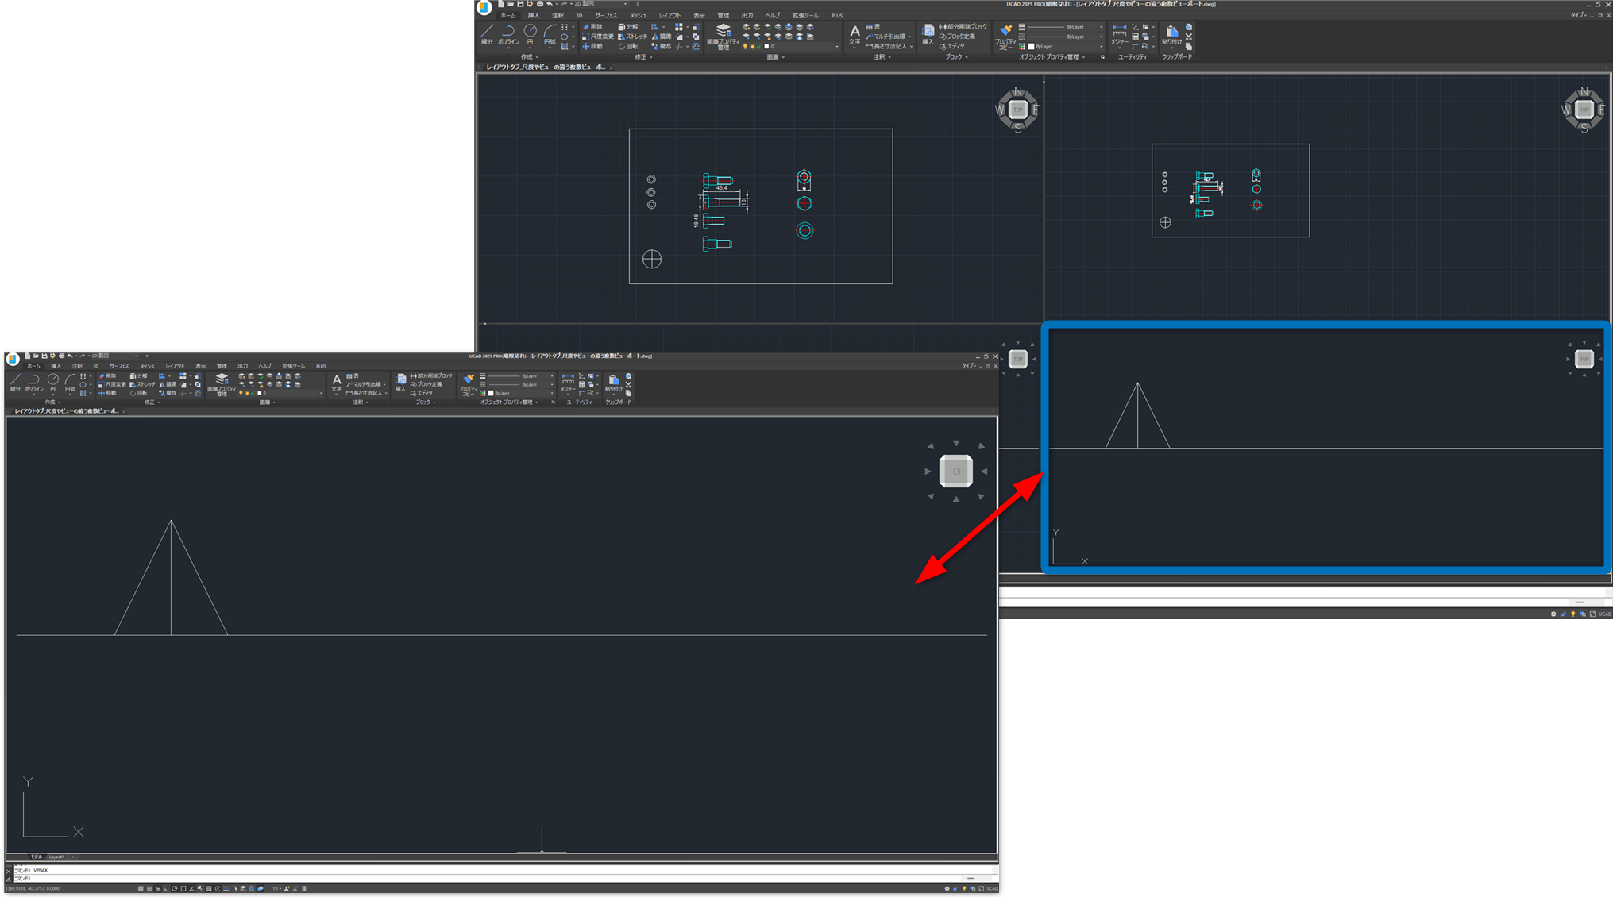Open the current layer dropdown showing 0
Screen dimensions: 1613x897
tap(836, 46)
